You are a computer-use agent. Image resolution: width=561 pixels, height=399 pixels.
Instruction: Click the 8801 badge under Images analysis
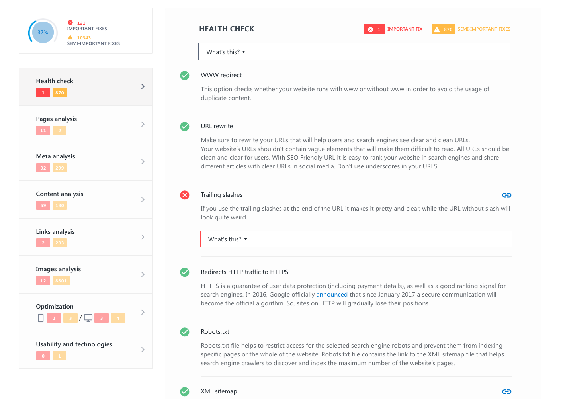(x=61, y=281)
